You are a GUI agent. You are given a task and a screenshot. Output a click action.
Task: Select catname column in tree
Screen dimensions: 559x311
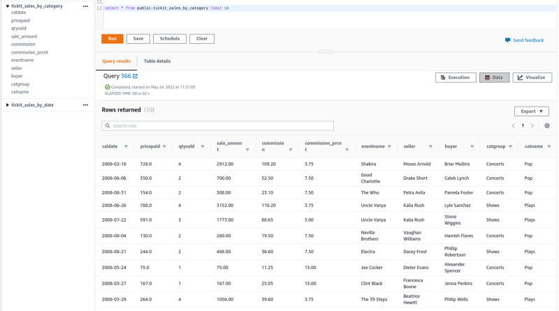20,92
